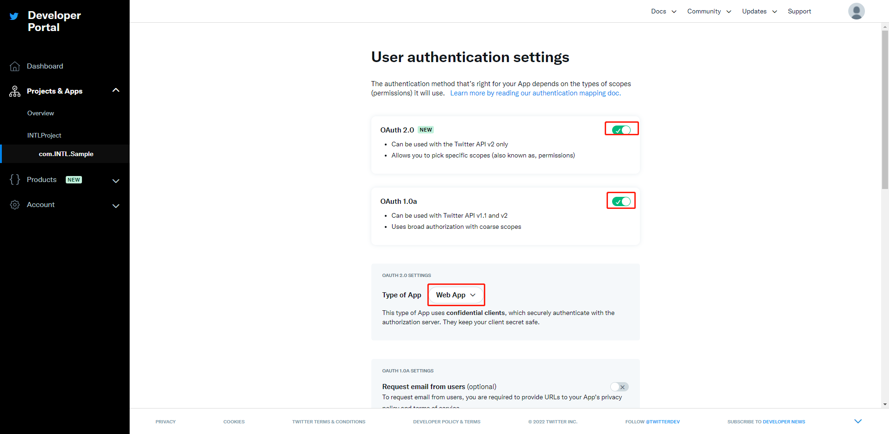Enable Request email from users

pos(619,387)
